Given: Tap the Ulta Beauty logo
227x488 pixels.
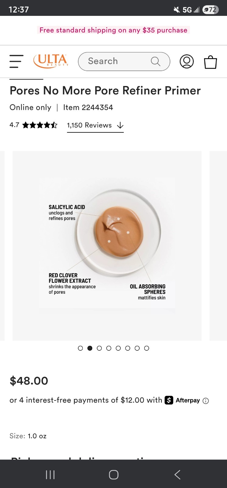Looking at the screenshot, I should click(x=51, y=61).
